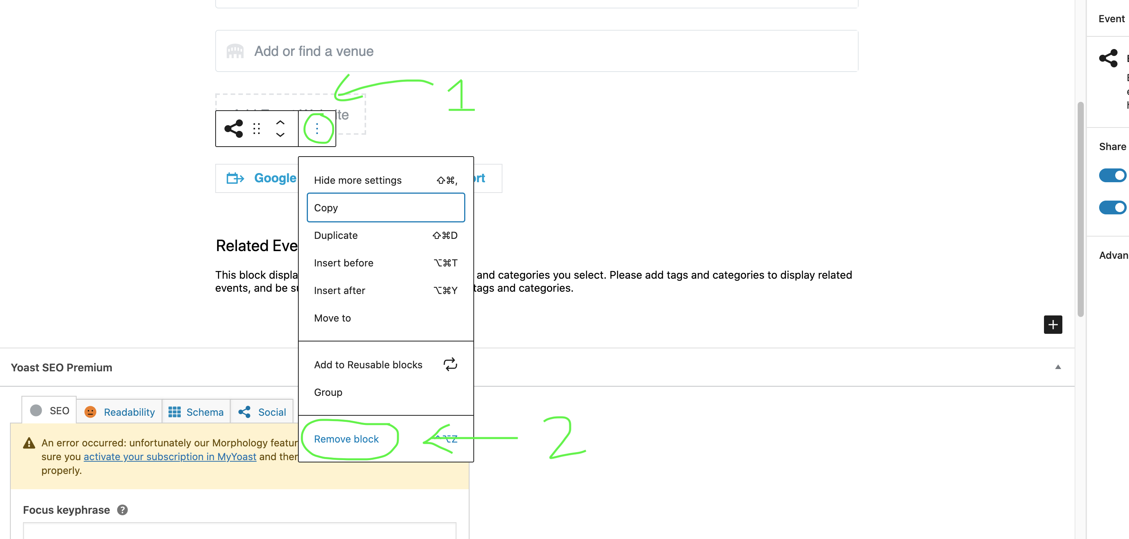
Task: Click the move block down arrow
Action: [280, 135]
